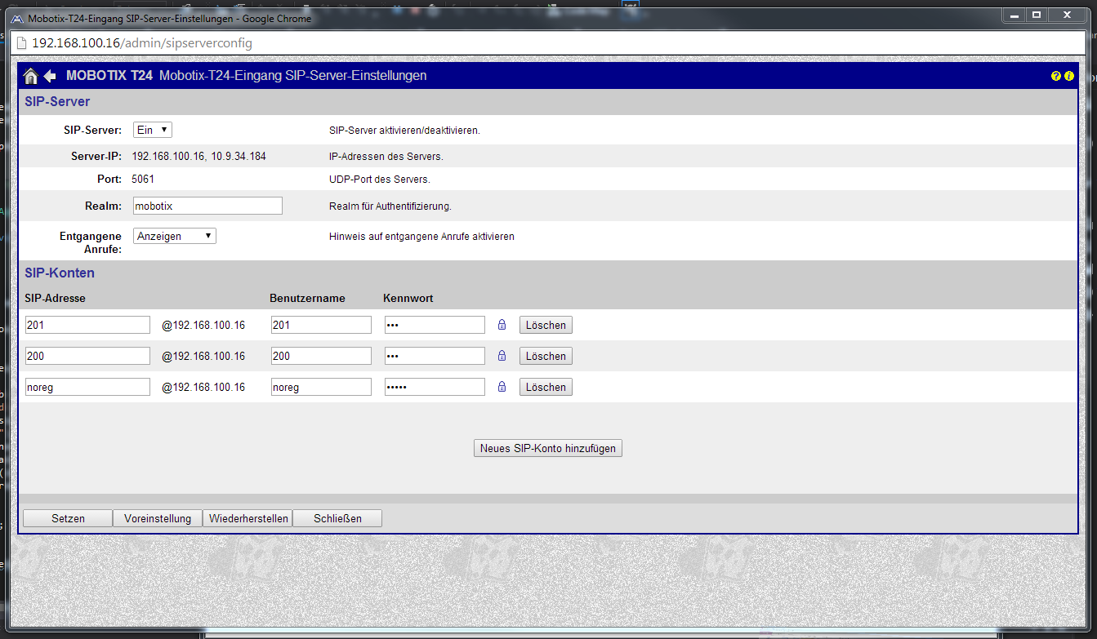This screenshot has width=1097, height=639.
Task: Focus the SIP-Adresse field containing 200
Action: coord(87,356)
